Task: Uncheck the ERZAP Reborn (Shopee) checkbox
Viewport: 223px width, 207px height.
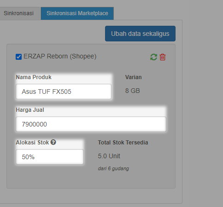Action: point(18,57)
